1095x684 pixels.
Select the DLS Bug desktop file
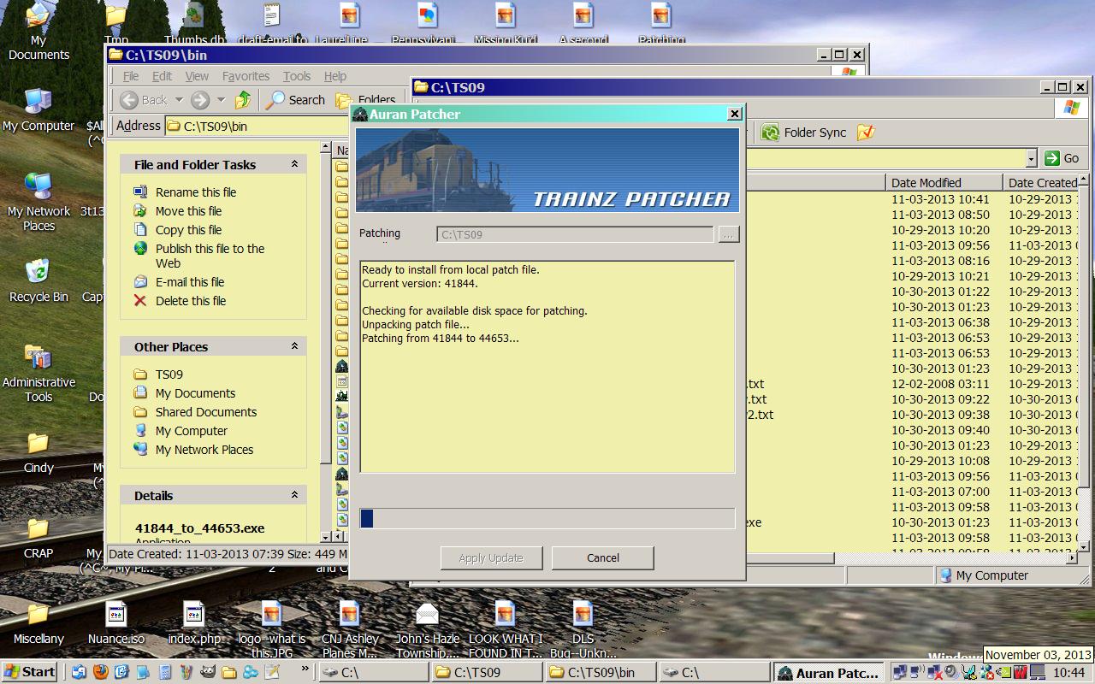pyautogui.click(x=583, y=630)
